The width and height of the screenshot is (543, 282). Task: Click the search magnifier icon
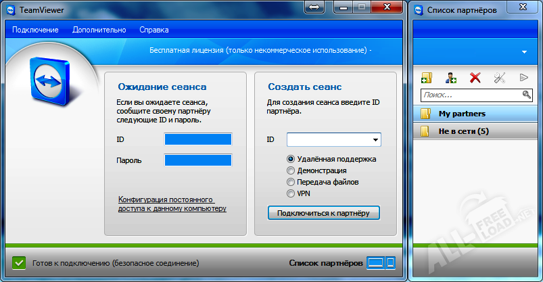coord(526,95)
